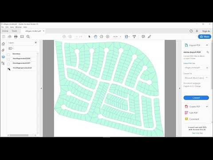Click the Edit PDF tool icon

[186, 113]
